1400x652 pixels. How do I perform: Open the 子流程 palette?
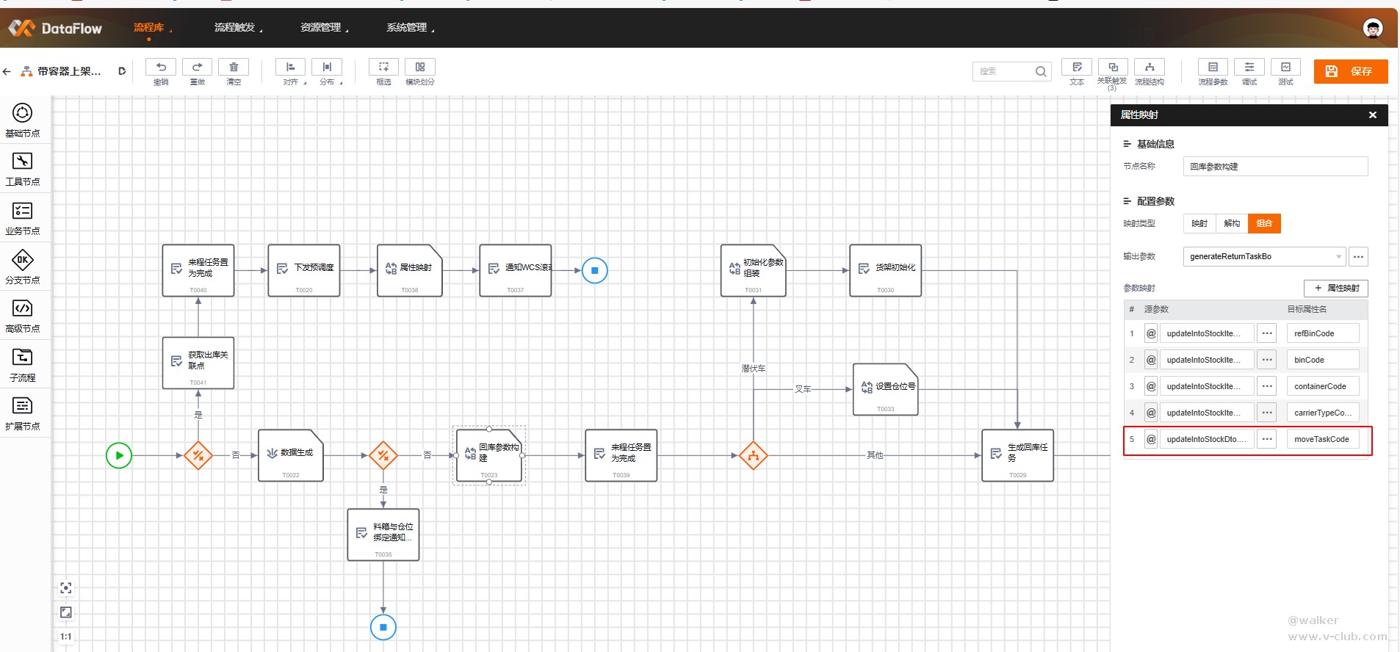(x=23, y=365)
